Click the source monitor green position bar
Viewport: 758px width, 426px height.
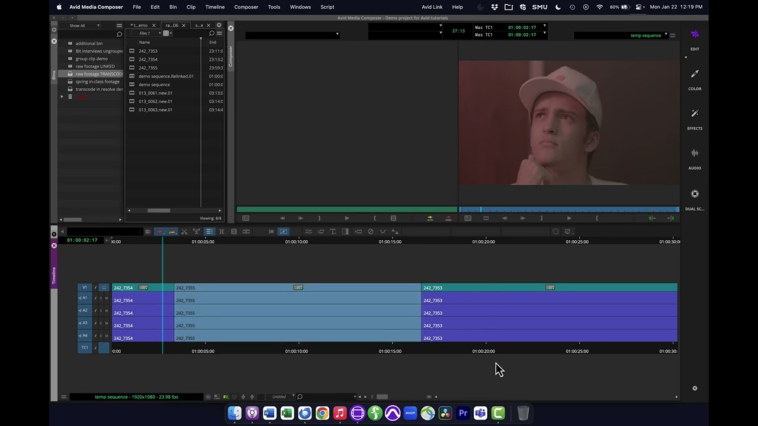[x=347, y=209]
